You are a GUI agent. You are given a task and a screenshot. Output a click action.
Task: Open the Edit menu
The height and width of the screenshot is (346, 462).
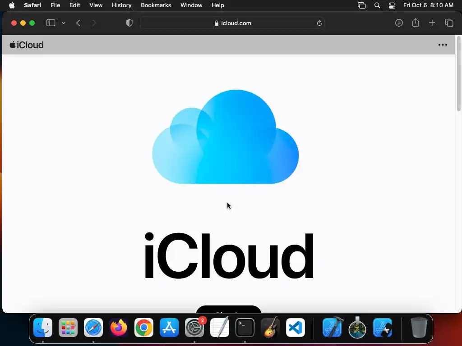coord(74,5)
